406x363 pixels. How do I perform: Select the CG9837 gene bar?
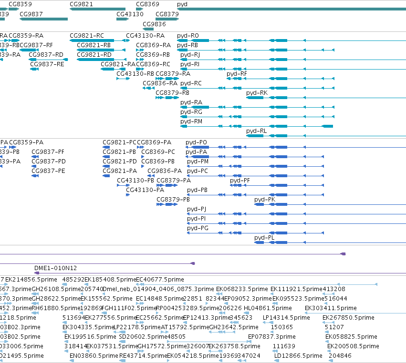coord(44,19)
